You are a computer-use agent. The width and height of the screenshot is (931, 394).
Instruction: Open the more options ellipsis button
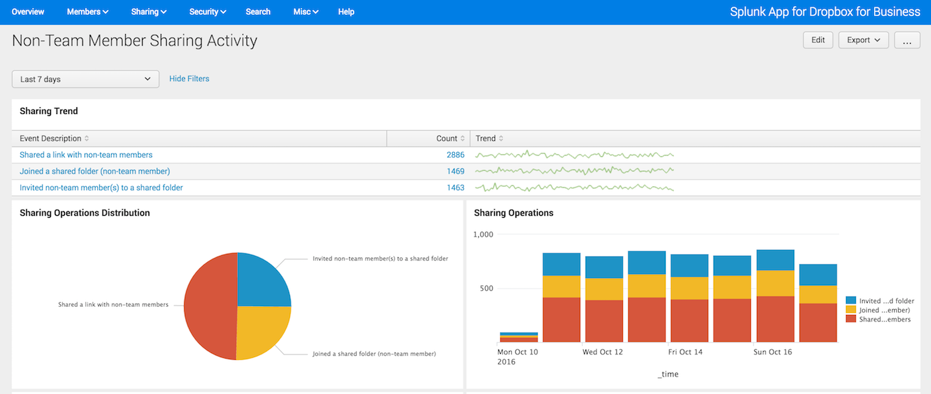[907, 40]
